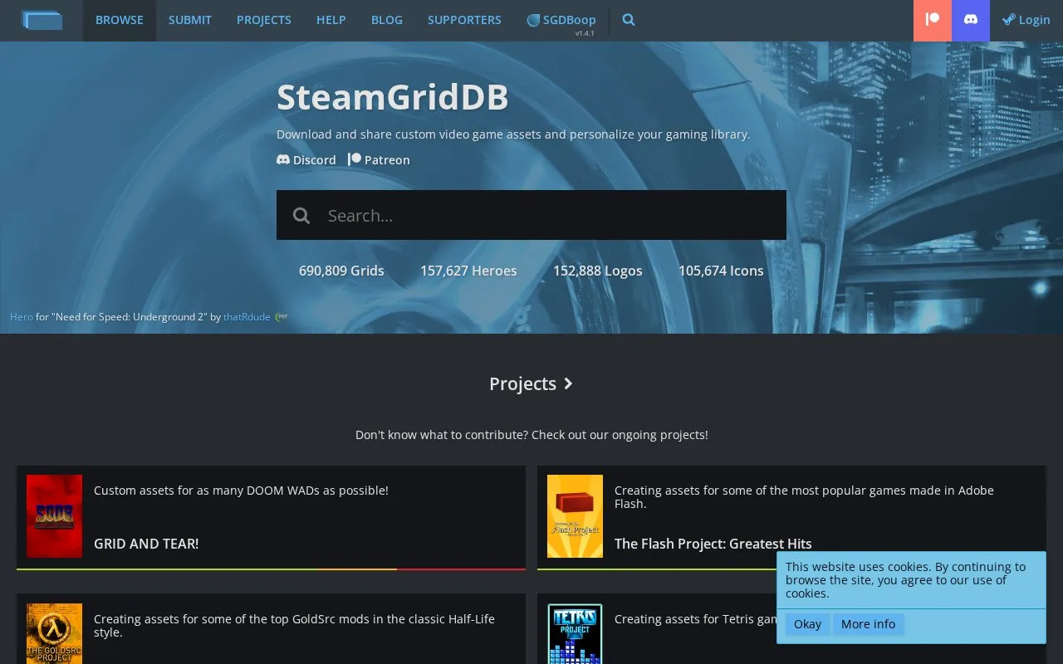Open the Discord icon button in the top bar
The height and width of the screenshot is (664, 1063).
(x=971, y=21)
